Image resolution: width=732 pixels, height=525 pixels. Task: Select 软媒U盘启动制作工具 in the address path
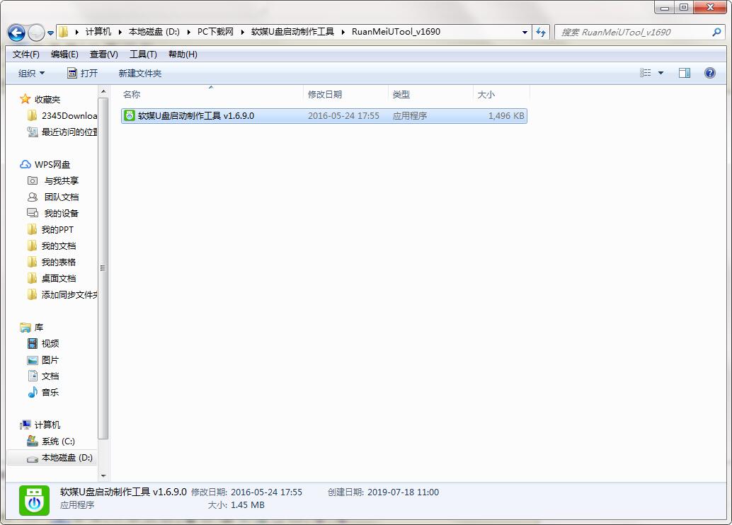point(292,32)
